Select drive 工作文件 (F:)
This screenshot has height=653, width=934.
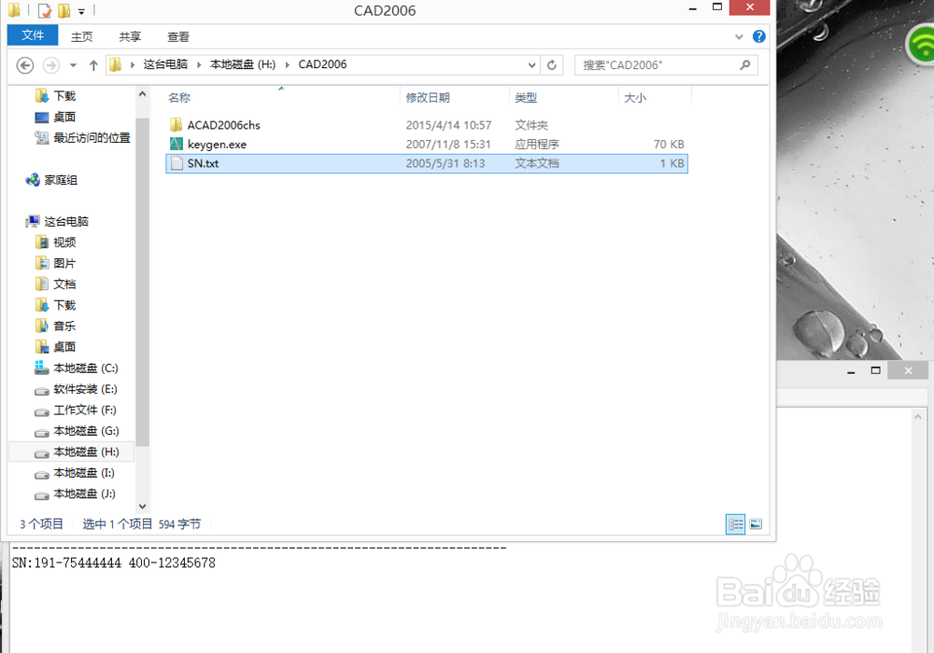pos(85,410)
